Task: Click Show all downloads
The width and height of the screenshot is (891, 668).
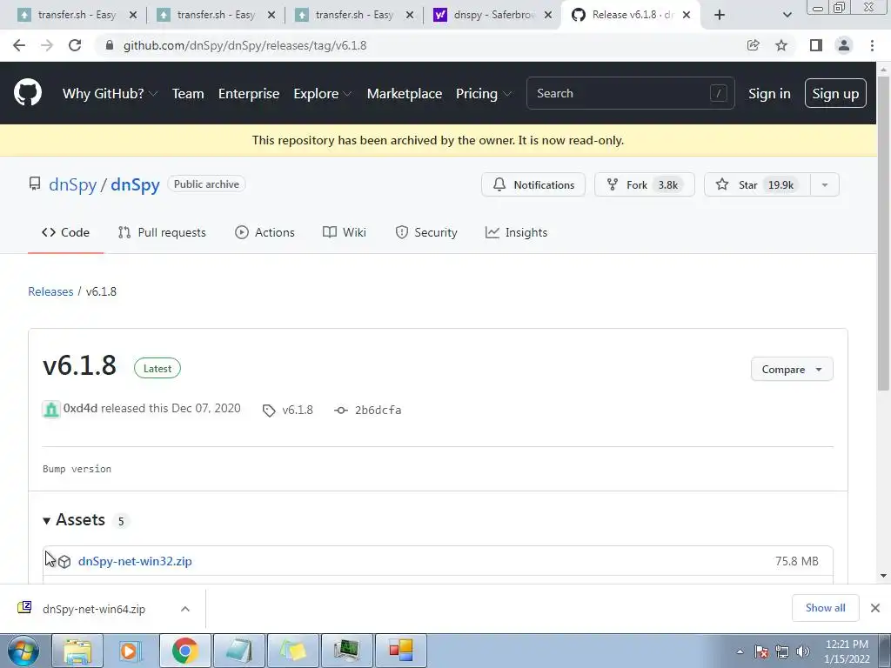Action: coord(825,608)
